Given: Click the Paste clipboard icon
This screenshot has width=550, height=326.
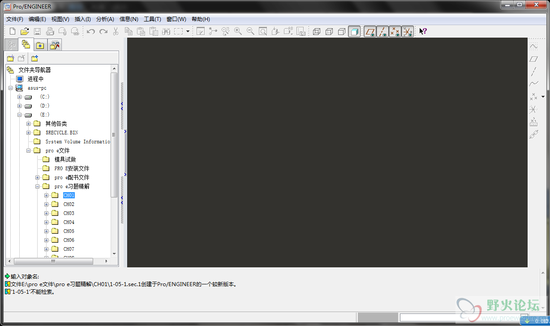Looking at the screenshot, I should [141, 31].
